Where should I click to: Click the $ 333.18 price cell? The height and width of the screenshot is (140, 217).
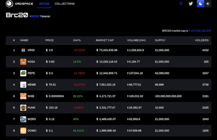click(52, 108)
